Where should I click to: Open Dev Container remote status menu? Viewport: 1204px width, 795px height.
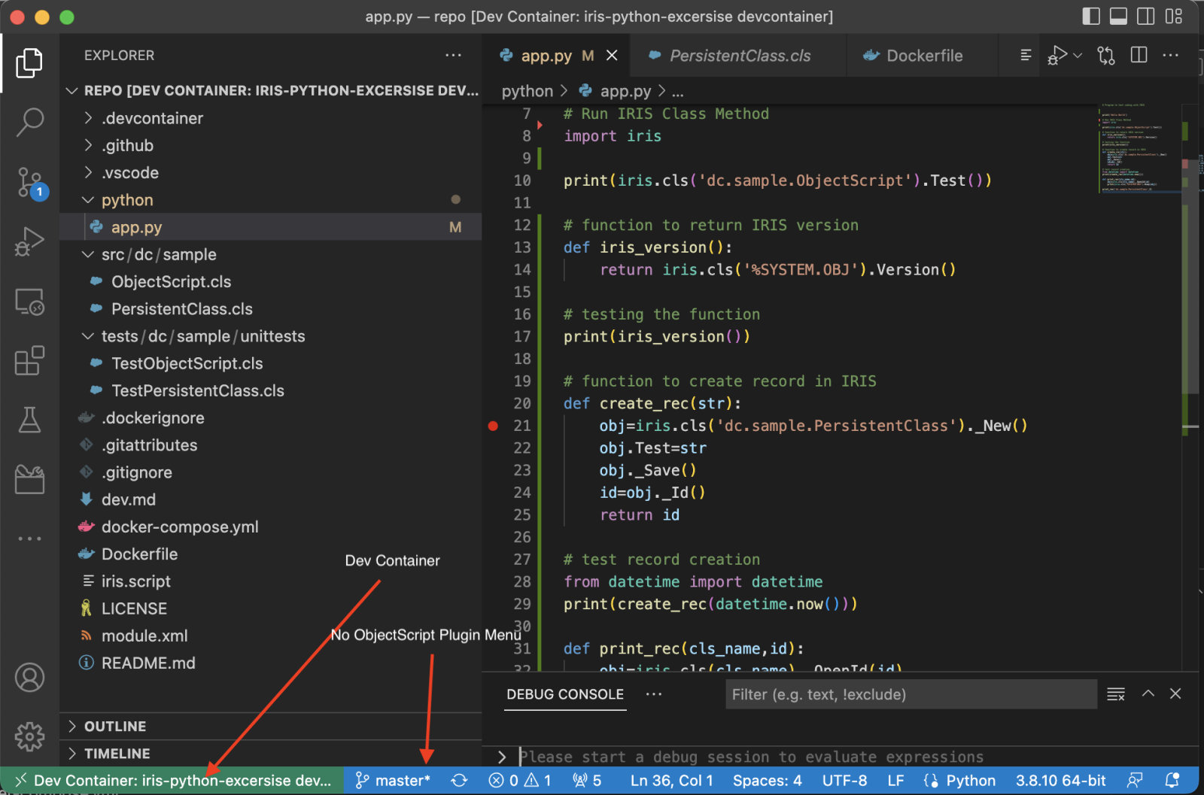point(172,781)
